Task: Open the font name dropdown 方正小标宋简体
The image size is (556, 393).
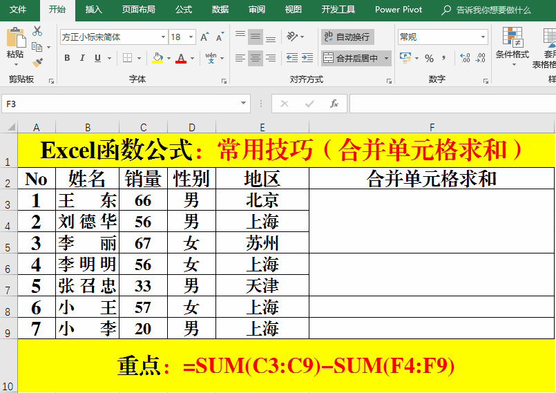Action: click(163, 37)
